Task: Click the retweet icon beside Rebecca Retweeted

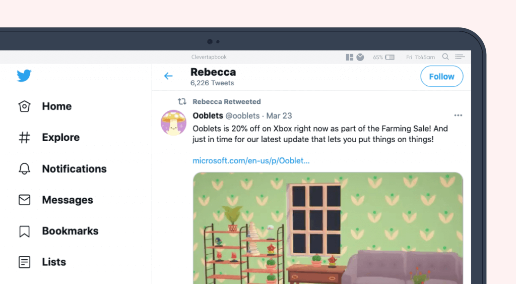Action: point(182,101)
